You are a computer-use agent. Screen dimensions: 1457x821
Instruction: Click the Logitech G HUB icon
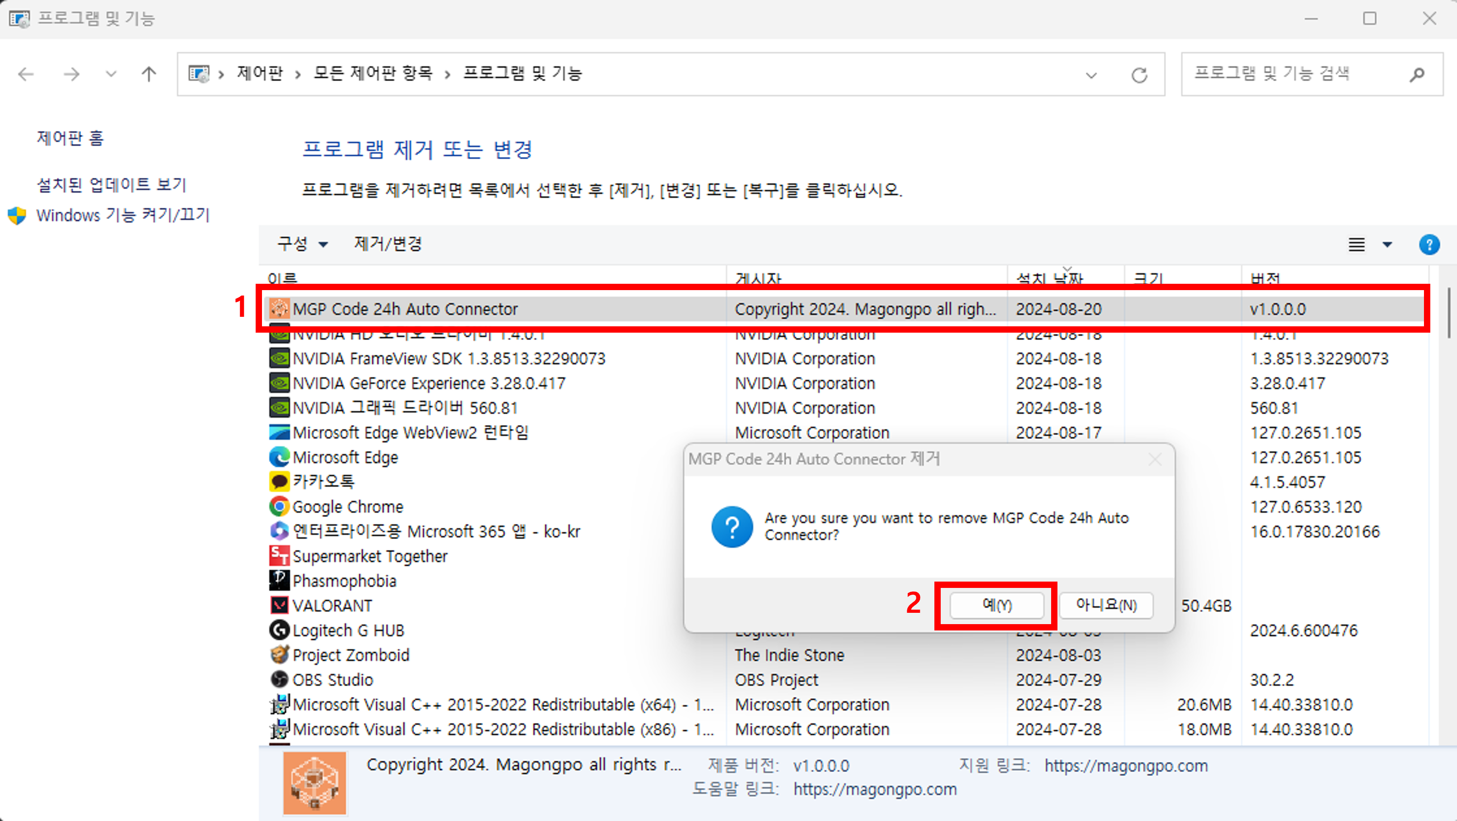(x=280, y=630)
